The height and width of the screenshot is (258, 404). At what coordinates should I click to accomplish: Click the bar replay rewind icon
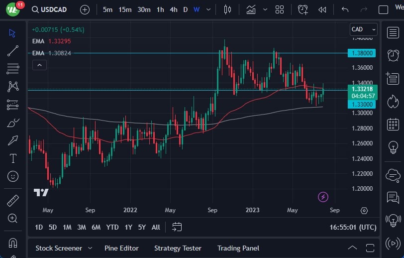pyautogui.click(x=322, y=9)
